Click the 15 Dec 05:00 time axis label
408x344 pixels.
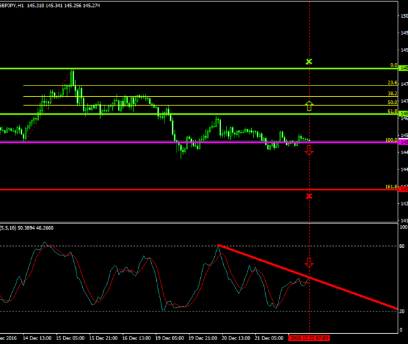(71, 338)
